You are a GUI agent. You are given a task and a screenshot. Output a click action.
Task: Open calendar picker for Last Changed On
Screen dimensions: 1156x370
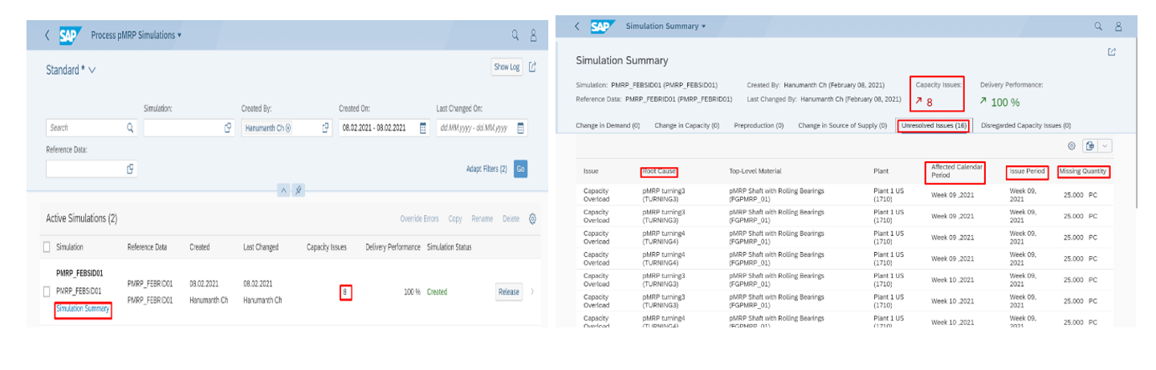520,128
